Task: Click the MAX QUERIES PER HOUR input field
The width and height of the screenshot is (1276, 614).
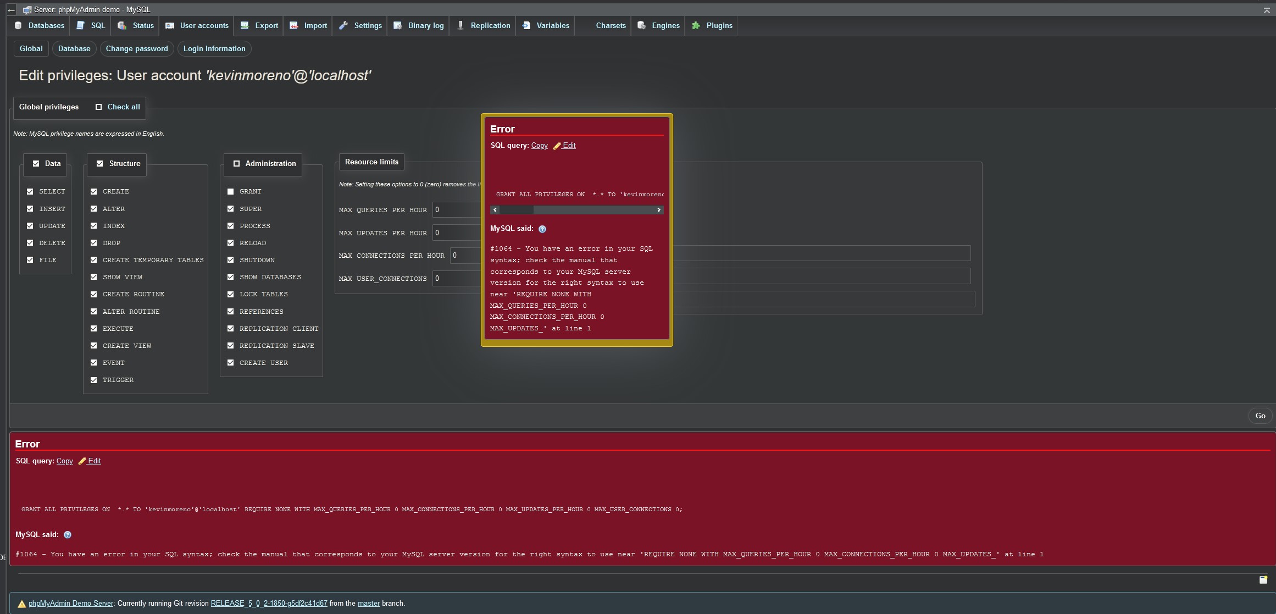Action: pyautogui.click(x=456, y=210)
